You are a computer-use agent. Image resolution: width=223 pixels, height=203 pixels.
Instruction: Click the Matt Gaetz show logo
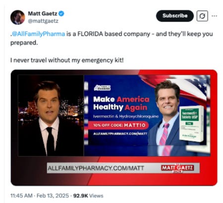177,168
